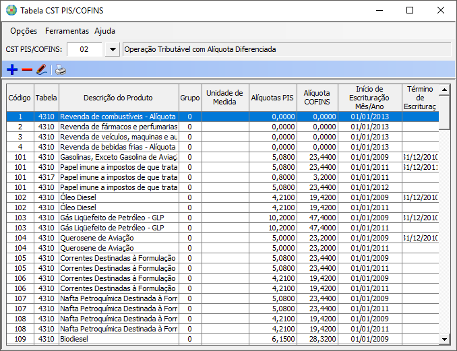This screenshot has width=457, height=351.
Task: Click Código cell 2
Action: (x=20, y=127)
